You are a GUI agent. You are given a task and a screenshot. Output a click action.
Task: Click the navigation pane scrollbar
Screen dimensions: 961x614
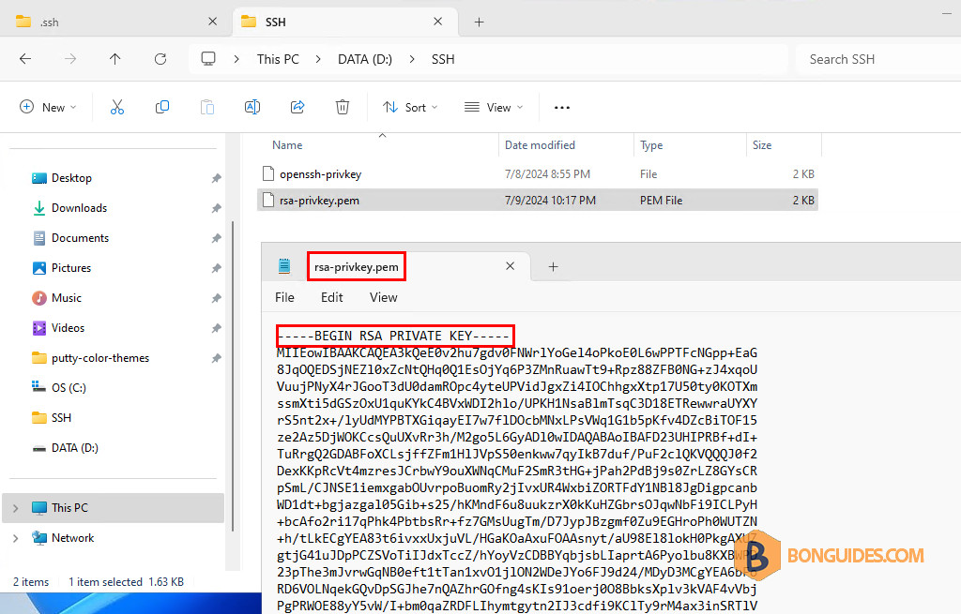pos(233,377)
